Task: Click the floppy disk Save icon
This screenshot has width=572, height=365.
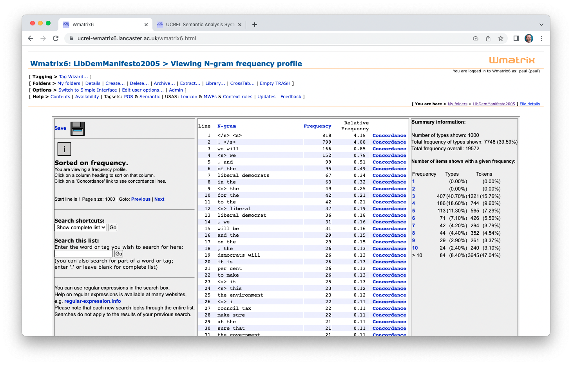Action: 78,129
